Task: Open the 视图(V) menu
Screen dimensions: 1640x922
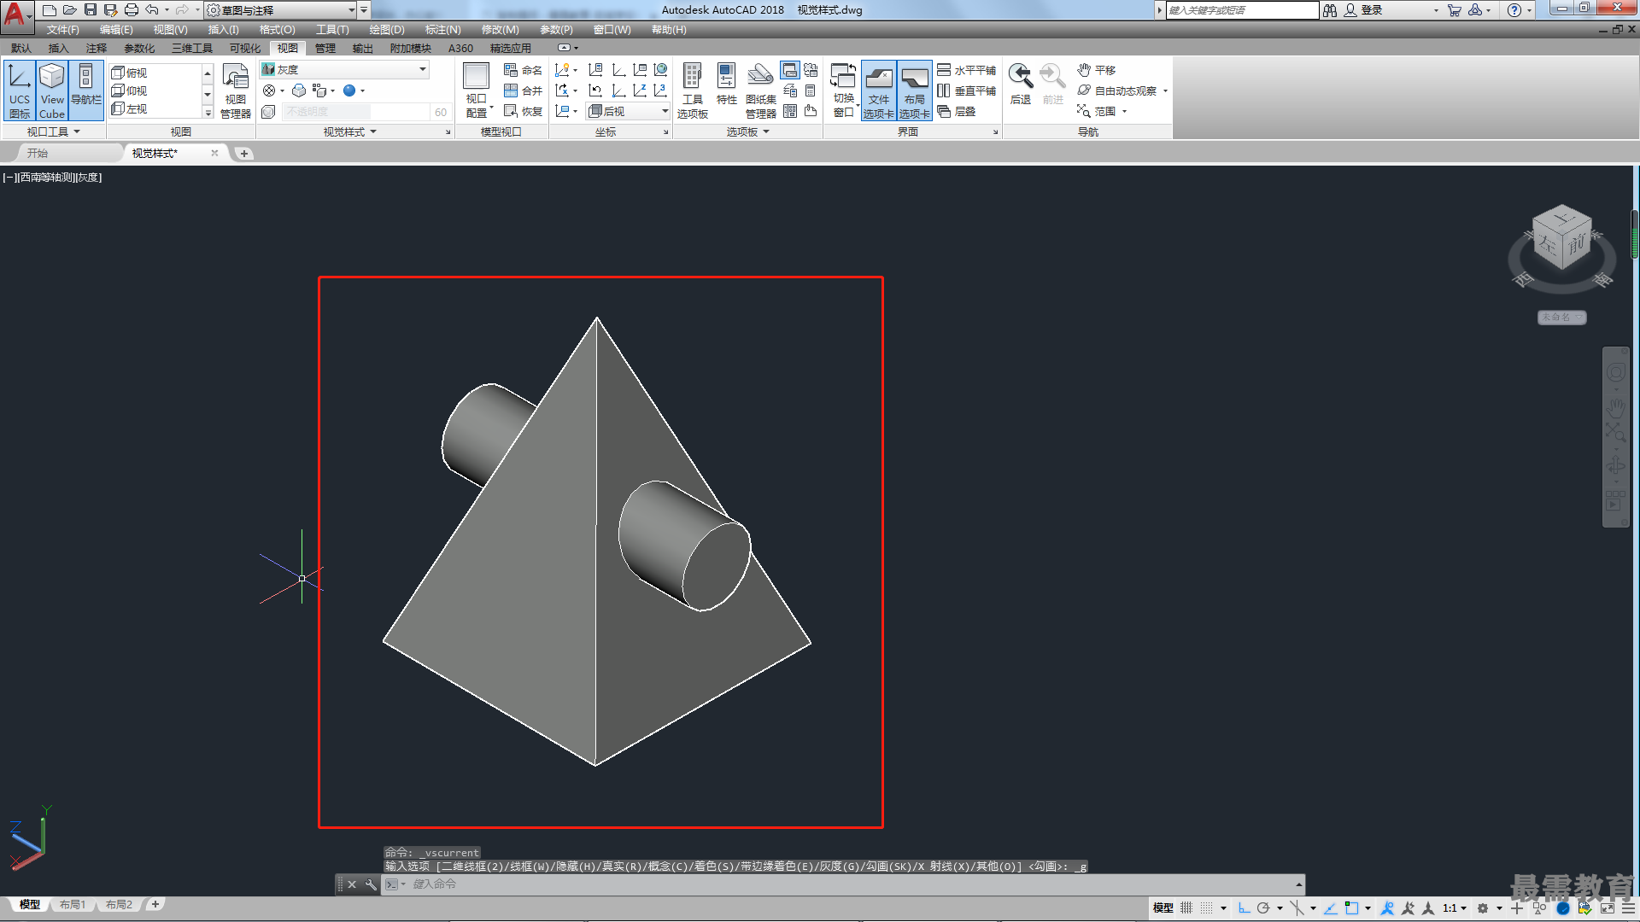Action: (x=170, y=30)
